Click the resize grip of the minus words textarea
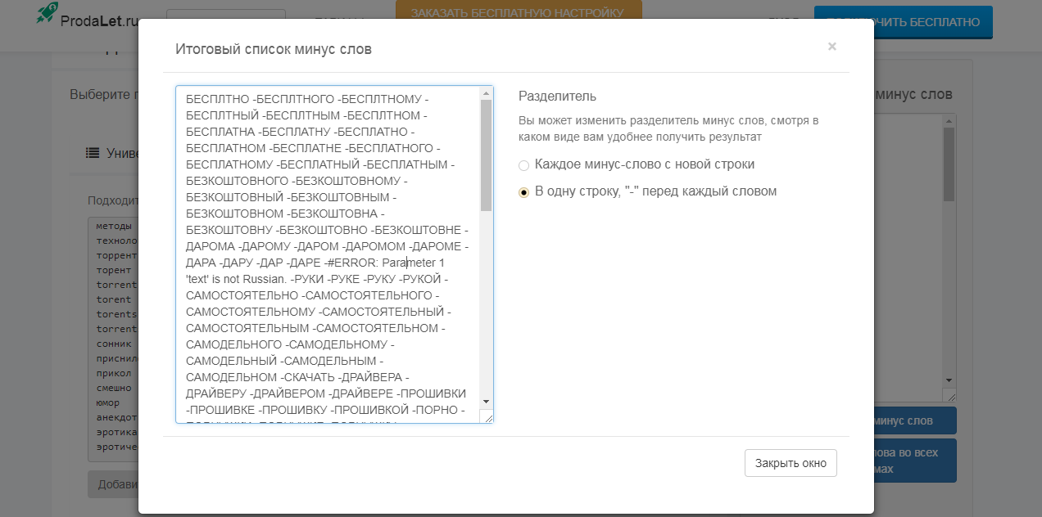Viewport: 1042px width, 517px height. click(x=489, y=418)
